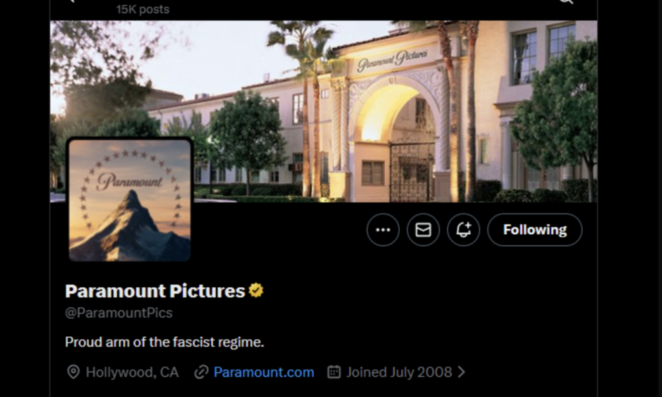The width and height of the screenshot is (662, 397).
Task: Click the 15K posts header label
Action: (142, 9)
